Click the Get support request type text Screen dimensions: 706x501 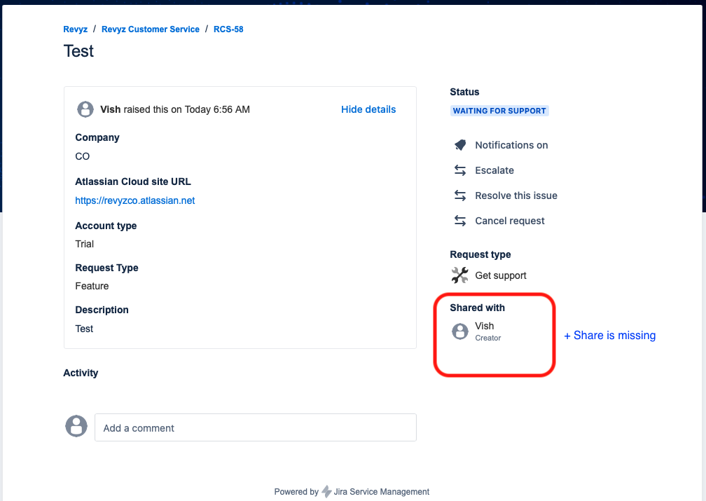pos(501,275)
